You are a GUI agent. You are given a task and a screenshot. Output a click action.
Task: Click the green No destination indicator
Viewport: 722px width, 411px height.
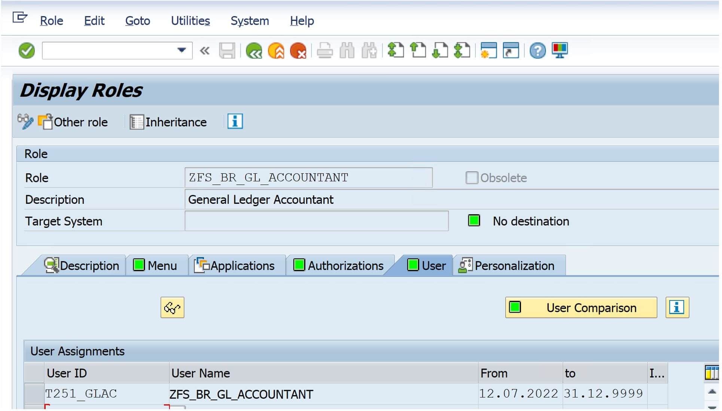473,221
